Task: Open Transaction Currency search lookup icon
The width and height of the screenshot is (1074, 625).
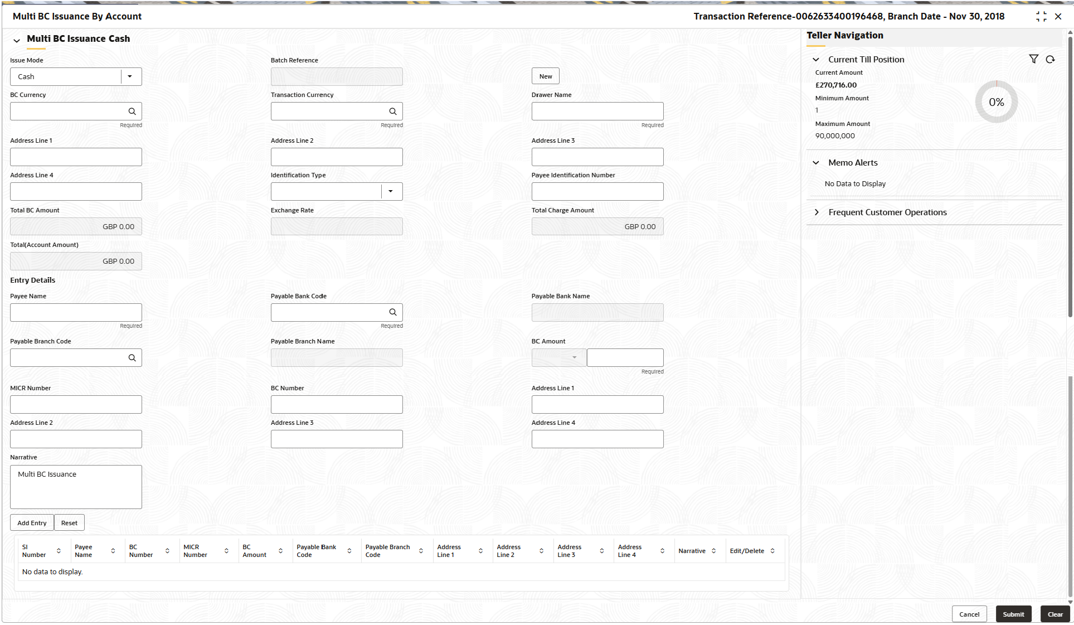Action: pyautogui.click(x=393, y=111)
